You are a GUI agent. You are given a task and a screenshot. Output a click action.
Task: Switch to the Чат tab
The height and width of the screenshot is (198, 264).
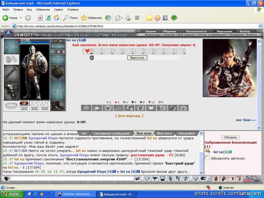pyautogui.click(x=84, y=133)
